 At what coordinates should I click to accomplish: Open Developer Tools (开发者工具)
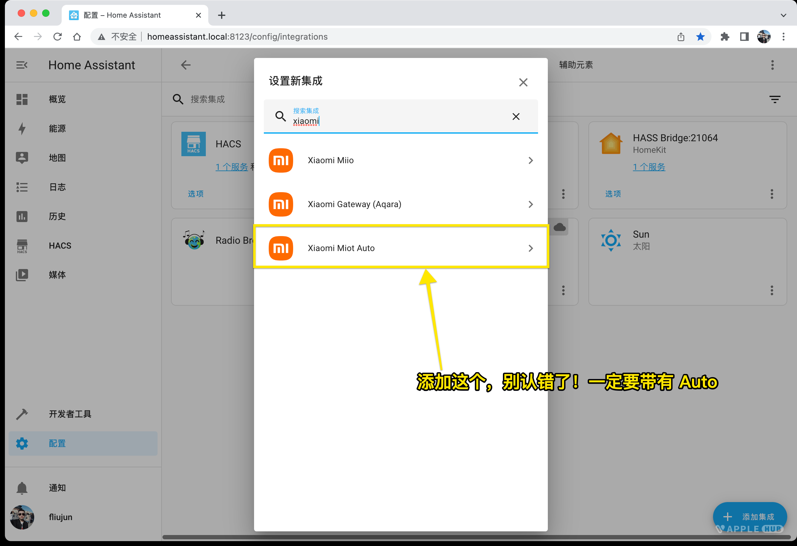click(70, 414)
